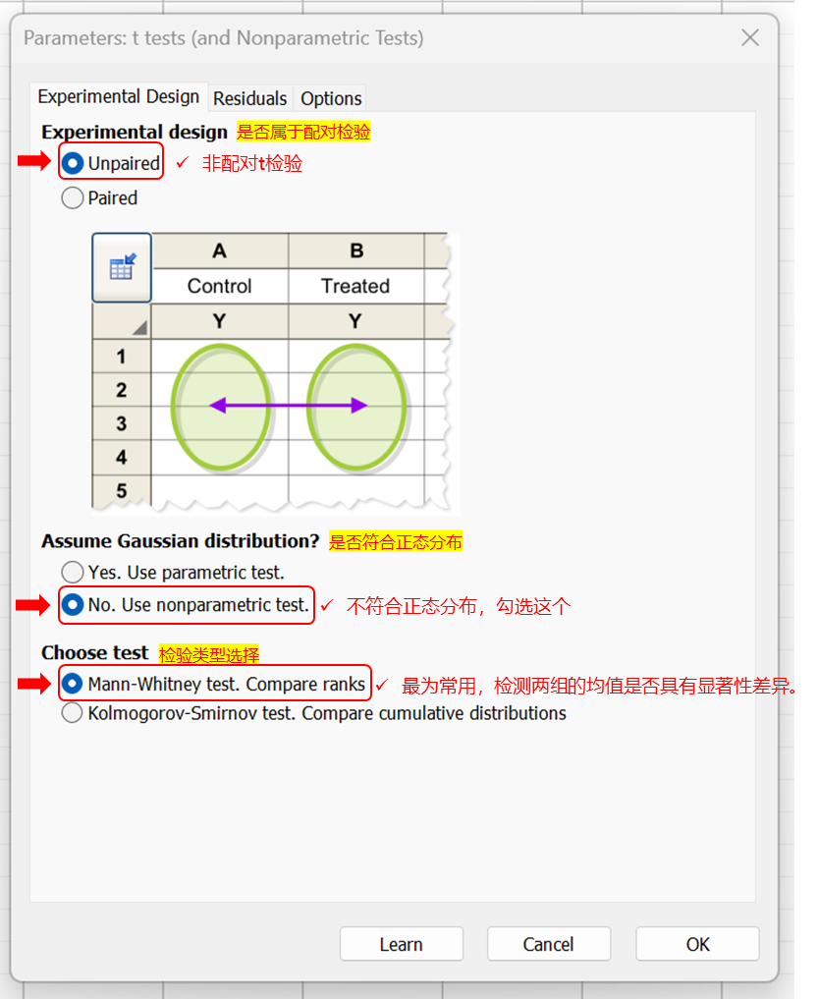Image resolution: width=818 pixels, height=999 pixels.
Task: Click the Cancel button
Action: (x=549, y=944)
